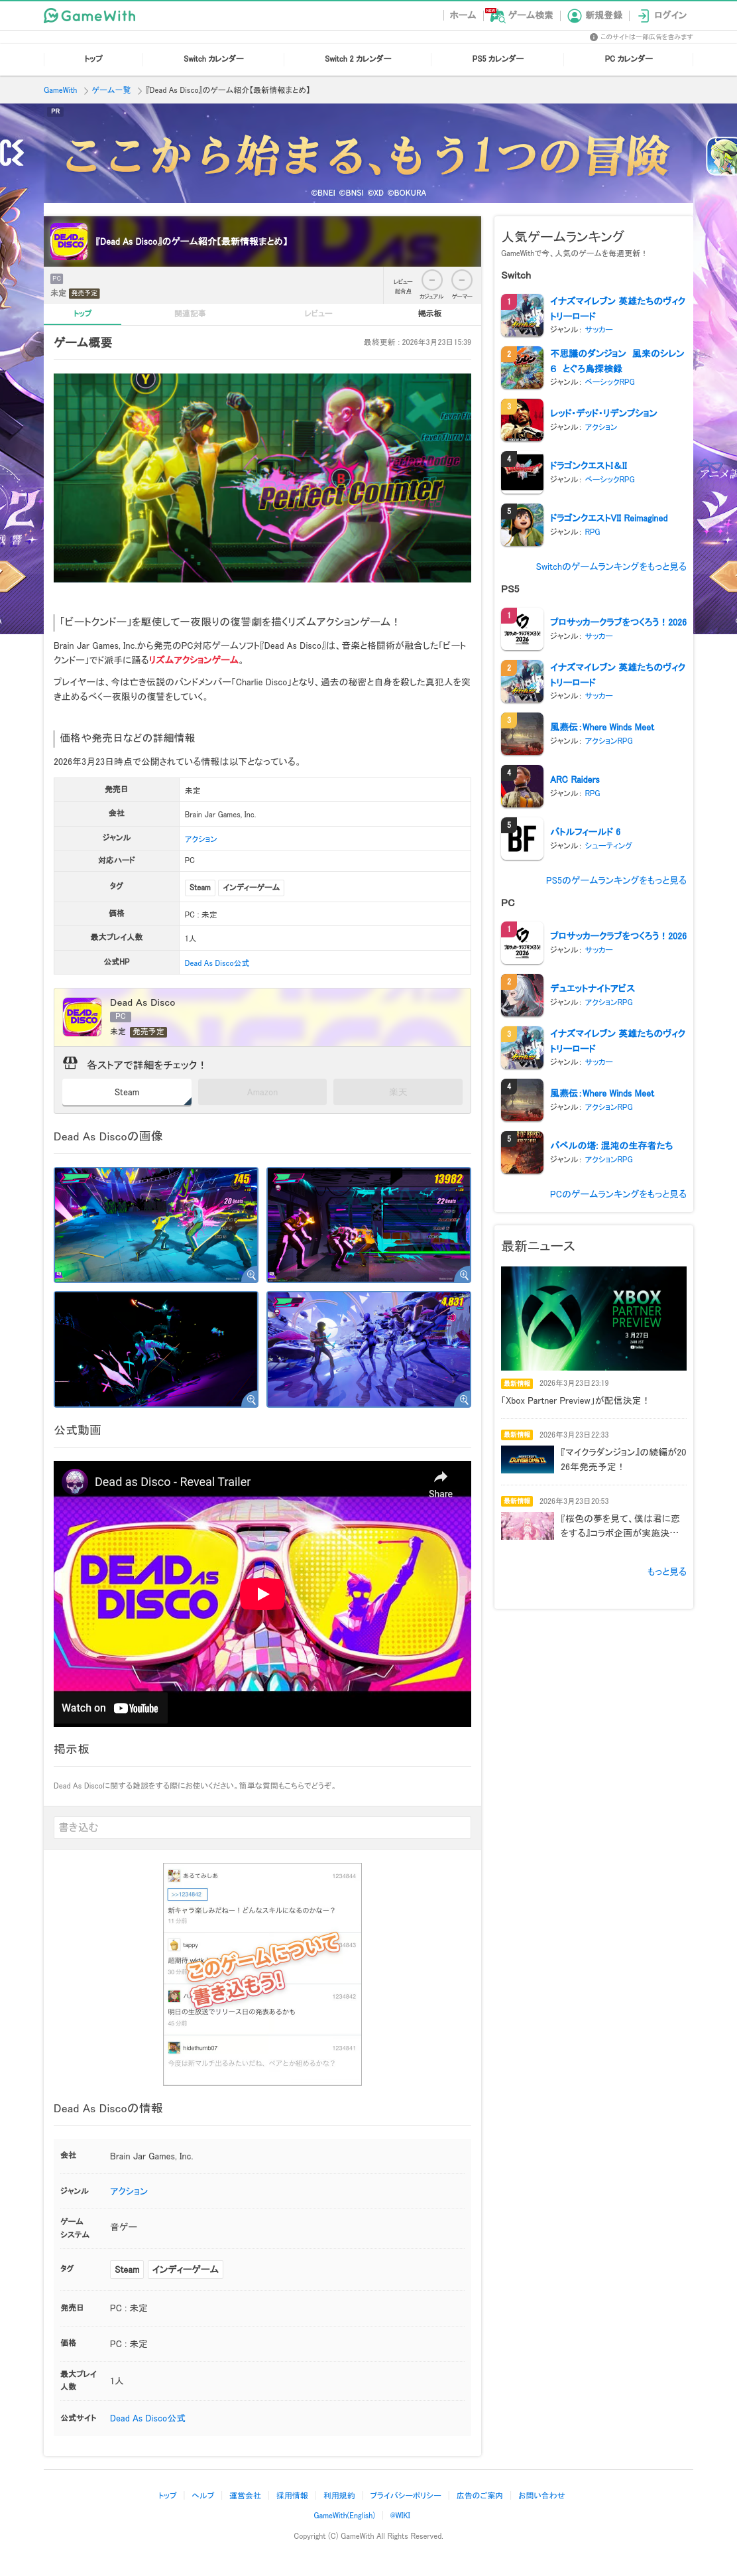The width and height of the screenshot is (737, 2576).
Task: Click PS5のゲームランキングをもっと見る link
Action: pyautogui.click(x=615, y=881)
